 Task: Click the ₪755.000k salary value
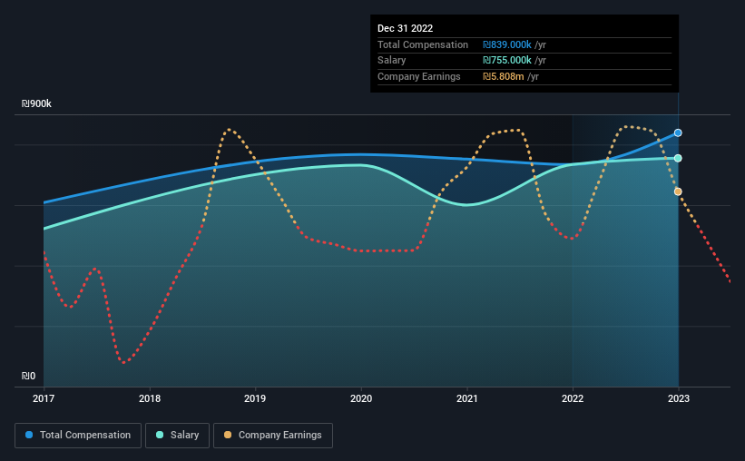point(507,61)
